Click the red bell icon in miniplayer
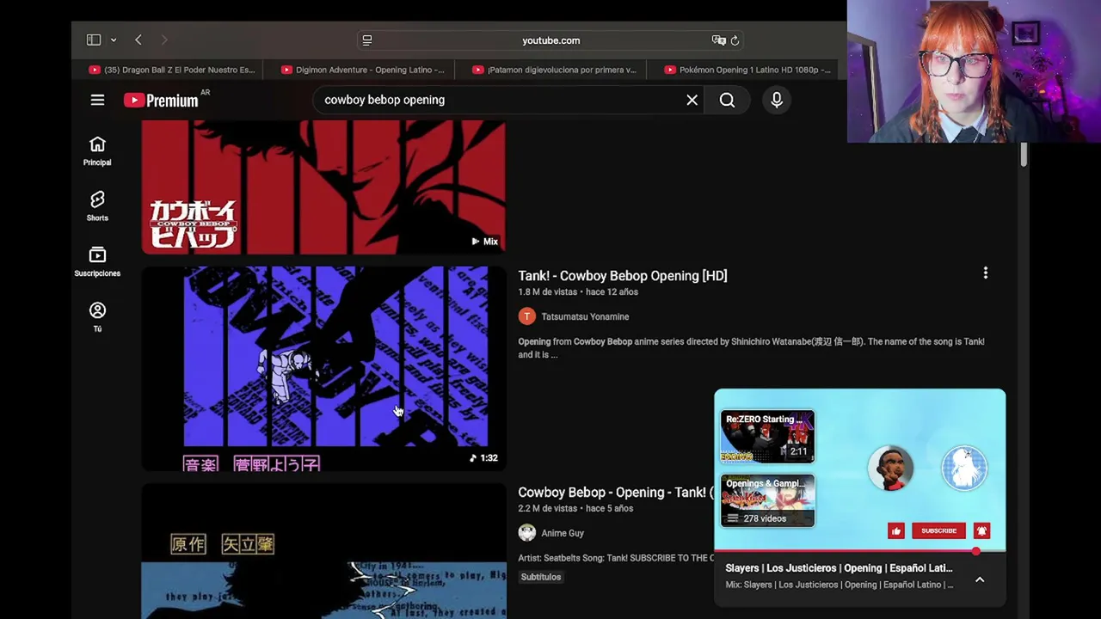 pos(981,531)
